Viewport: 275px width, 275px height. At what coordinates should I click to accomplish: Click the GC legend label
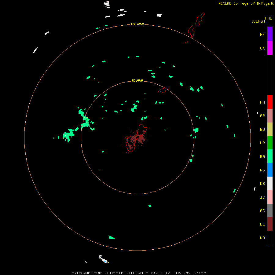[262, 211]
